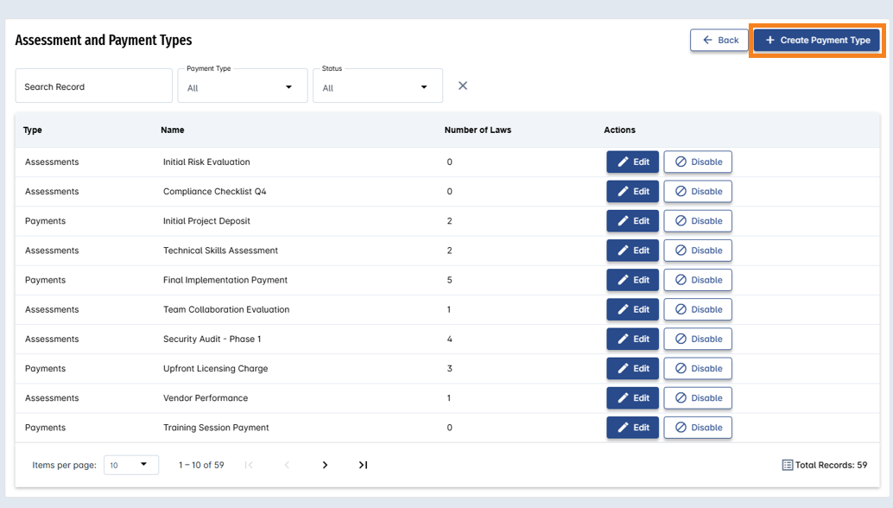Disable Final Implementation Payment
Image resolution: width=893 pixels, height=508 pixels.
[698, 280]
